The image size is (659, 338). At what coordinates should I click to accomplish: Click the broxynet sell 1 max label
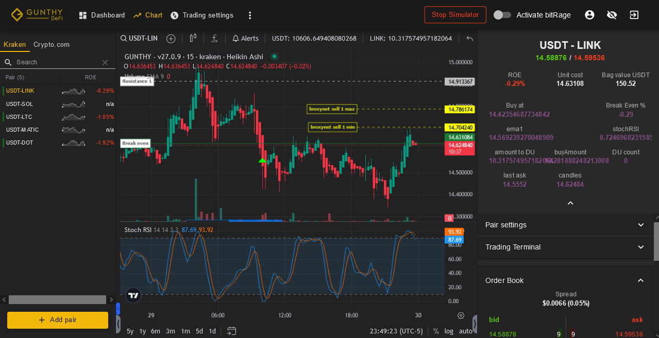332,109
